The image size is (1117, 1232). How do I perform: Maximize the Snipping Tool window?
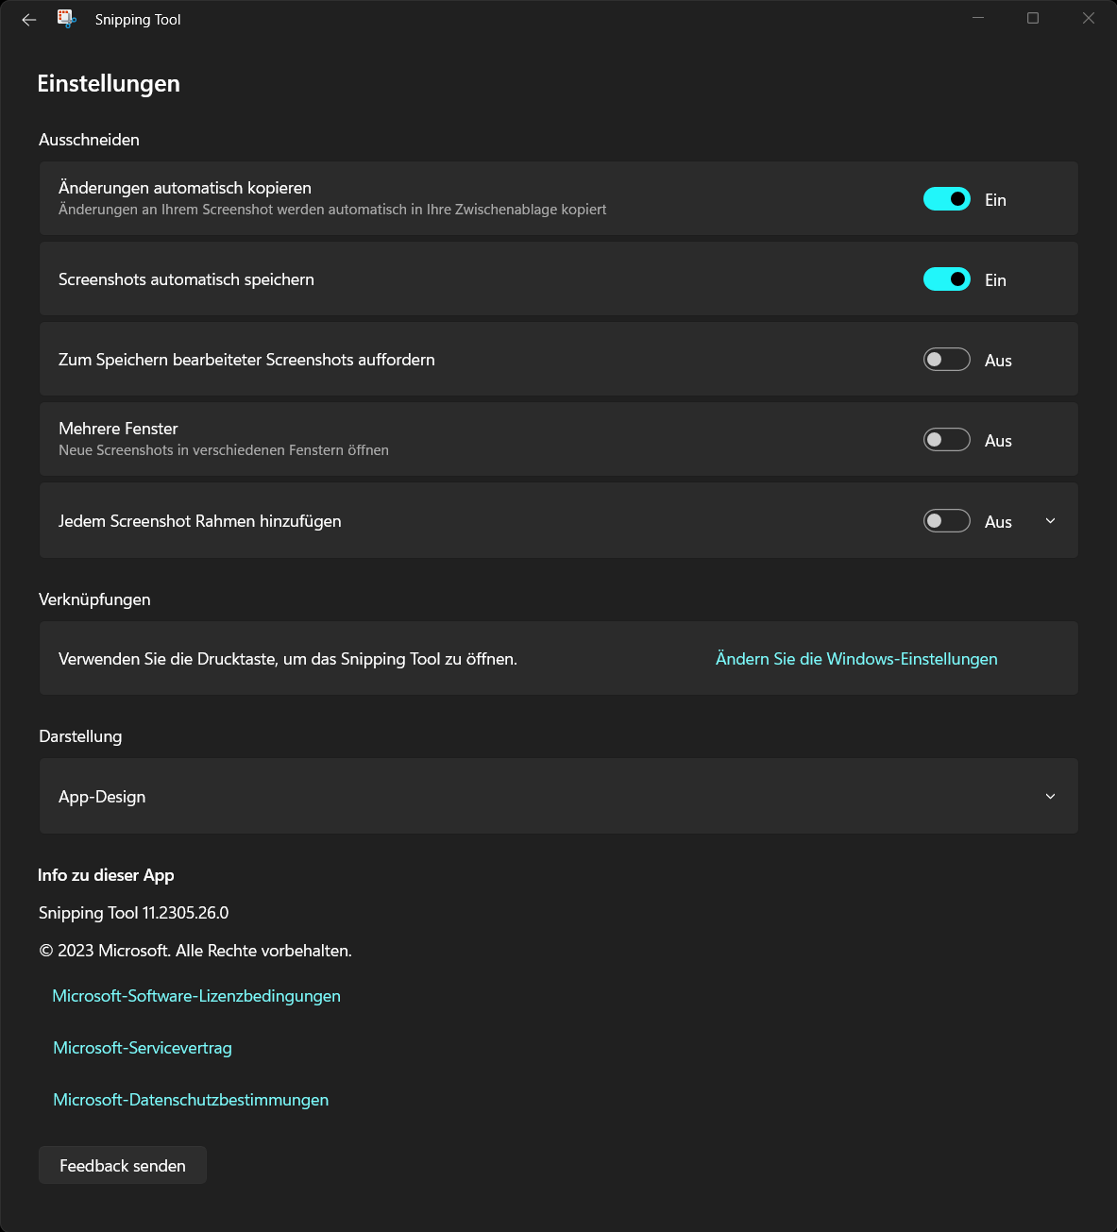[x=1033, y=18]
